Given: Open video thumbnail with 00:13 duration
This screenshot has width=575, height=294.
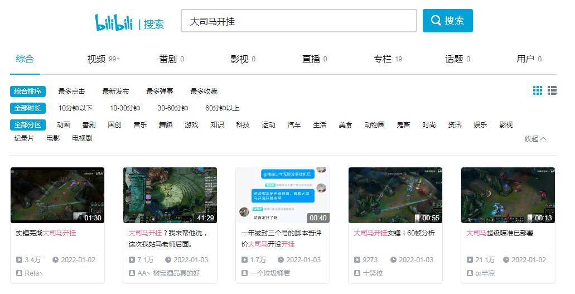Looking at the screenshot, I should point(508,195).
